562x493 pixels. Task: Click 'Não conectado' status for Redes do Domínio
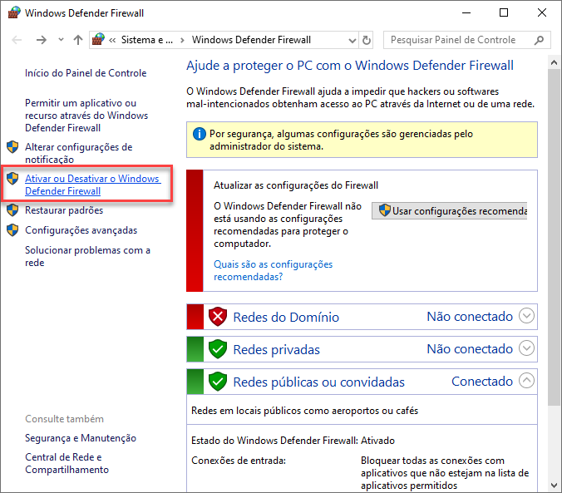(470, 317)
